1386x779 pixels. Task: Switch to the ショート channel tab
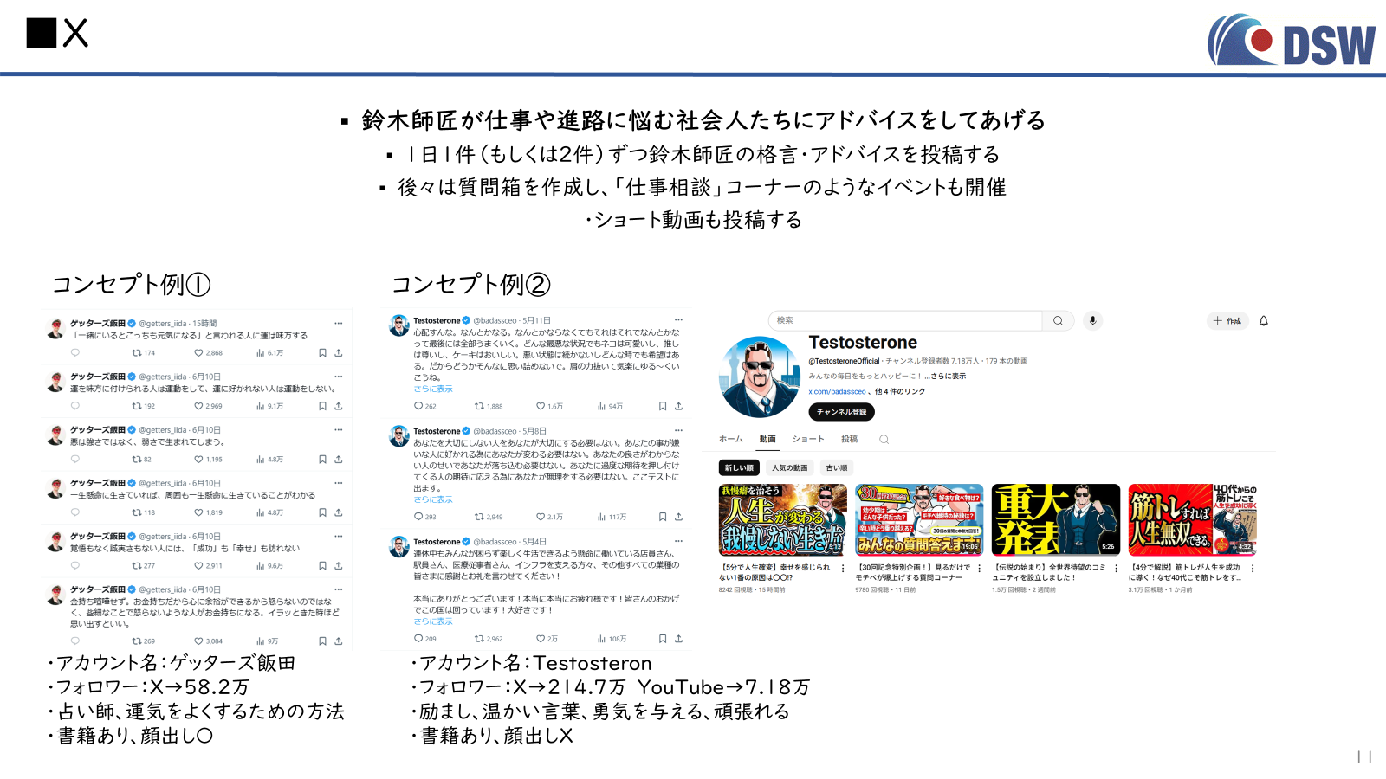point(807,440)
